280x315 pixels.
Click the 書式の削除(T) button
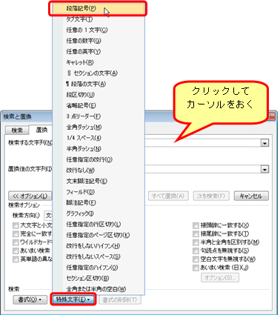120,300
